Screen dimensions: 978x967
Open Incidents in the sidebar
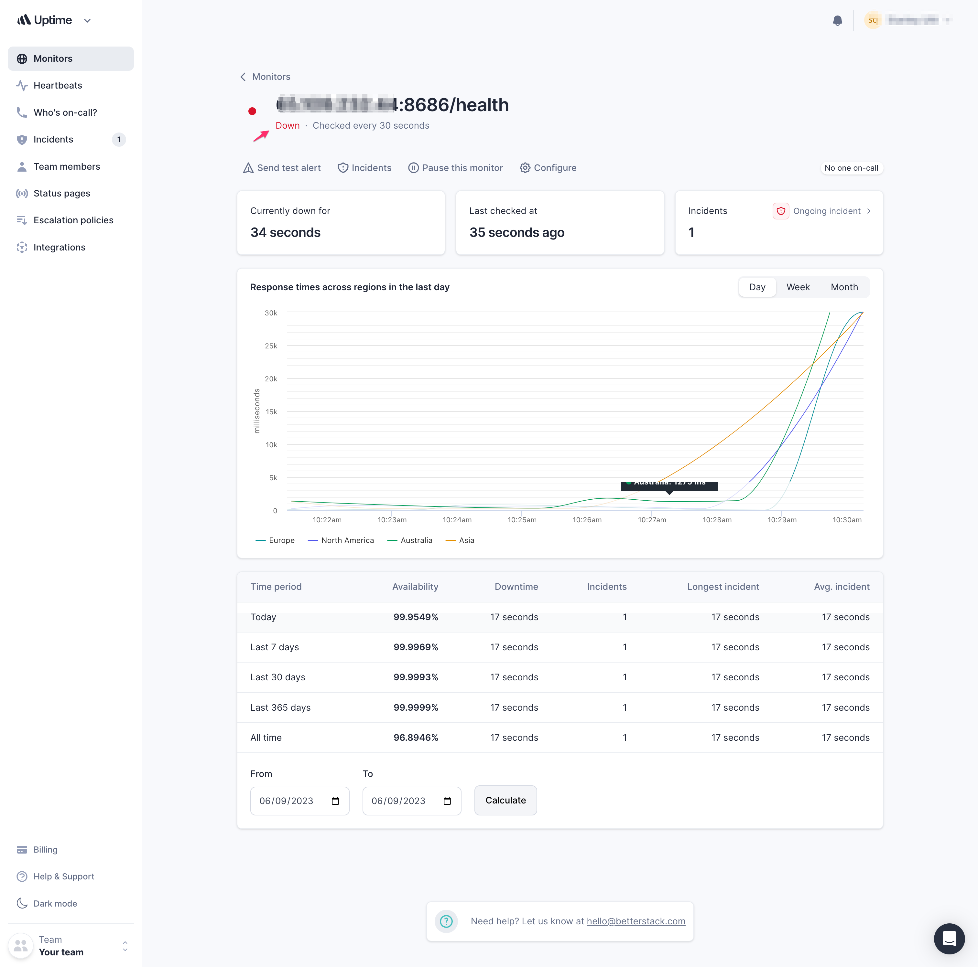tap(71, 140)
